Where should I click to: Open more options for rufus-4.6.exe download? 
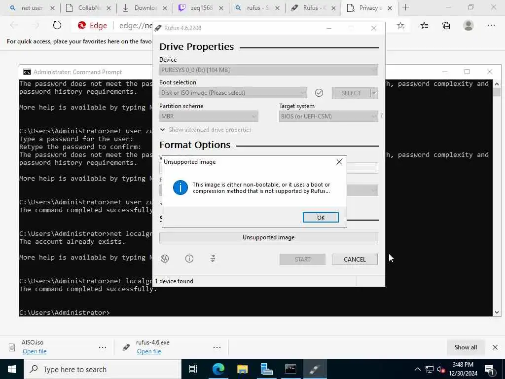(x=217, y=347)
